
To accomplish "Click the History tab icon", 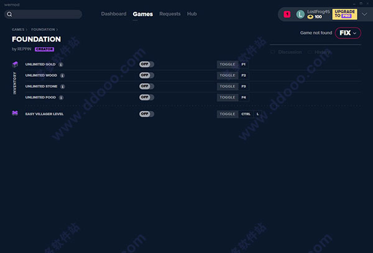I will coord(310,52).
